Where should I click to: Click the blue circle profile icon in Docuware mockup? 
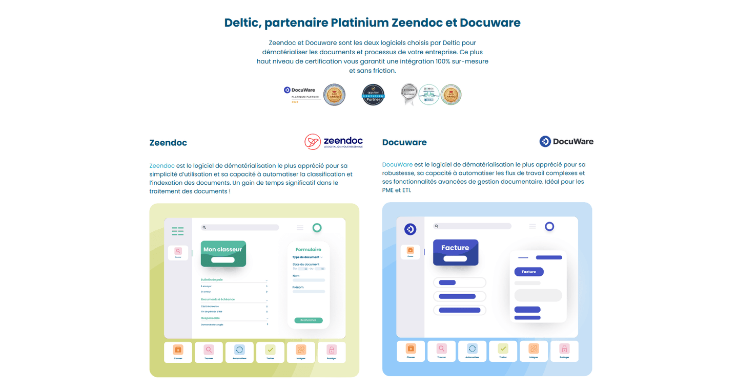click(x=549, y=226)
